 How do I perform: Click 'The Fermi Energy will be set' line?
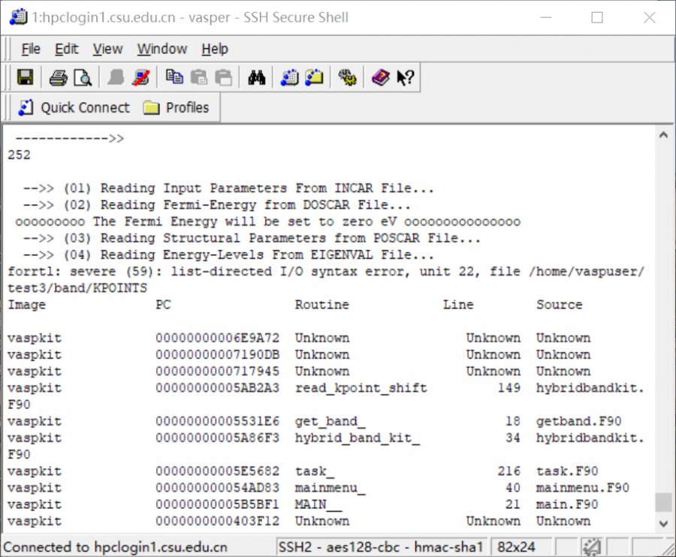click(x=267, y=222)
